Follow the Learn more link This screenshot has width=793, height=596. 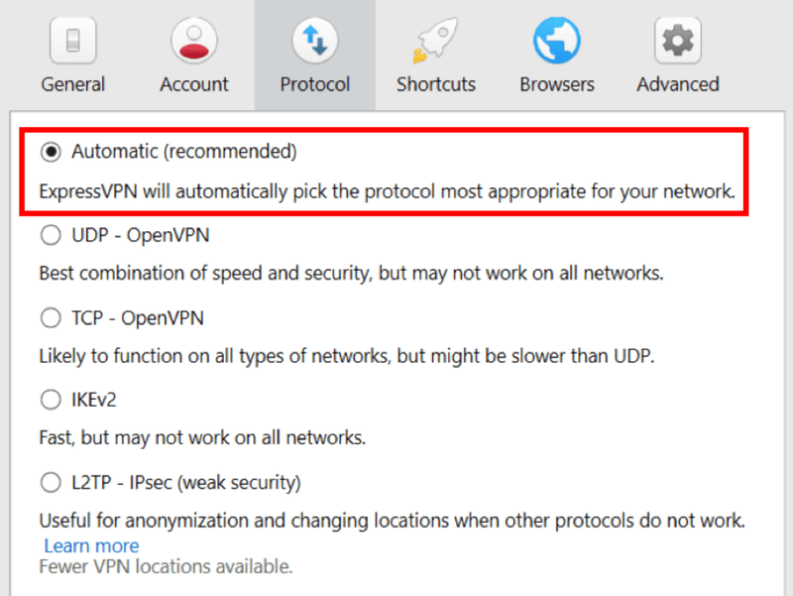pos(91,545)
